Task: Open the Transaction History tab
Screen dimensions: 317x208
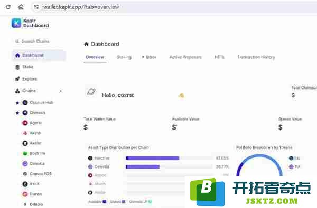Action: coord(256,57)
